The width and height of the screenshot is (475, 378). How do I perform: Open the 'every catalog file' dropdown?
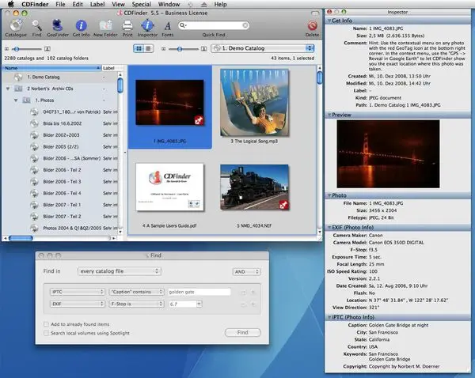[x=120, y=271]
